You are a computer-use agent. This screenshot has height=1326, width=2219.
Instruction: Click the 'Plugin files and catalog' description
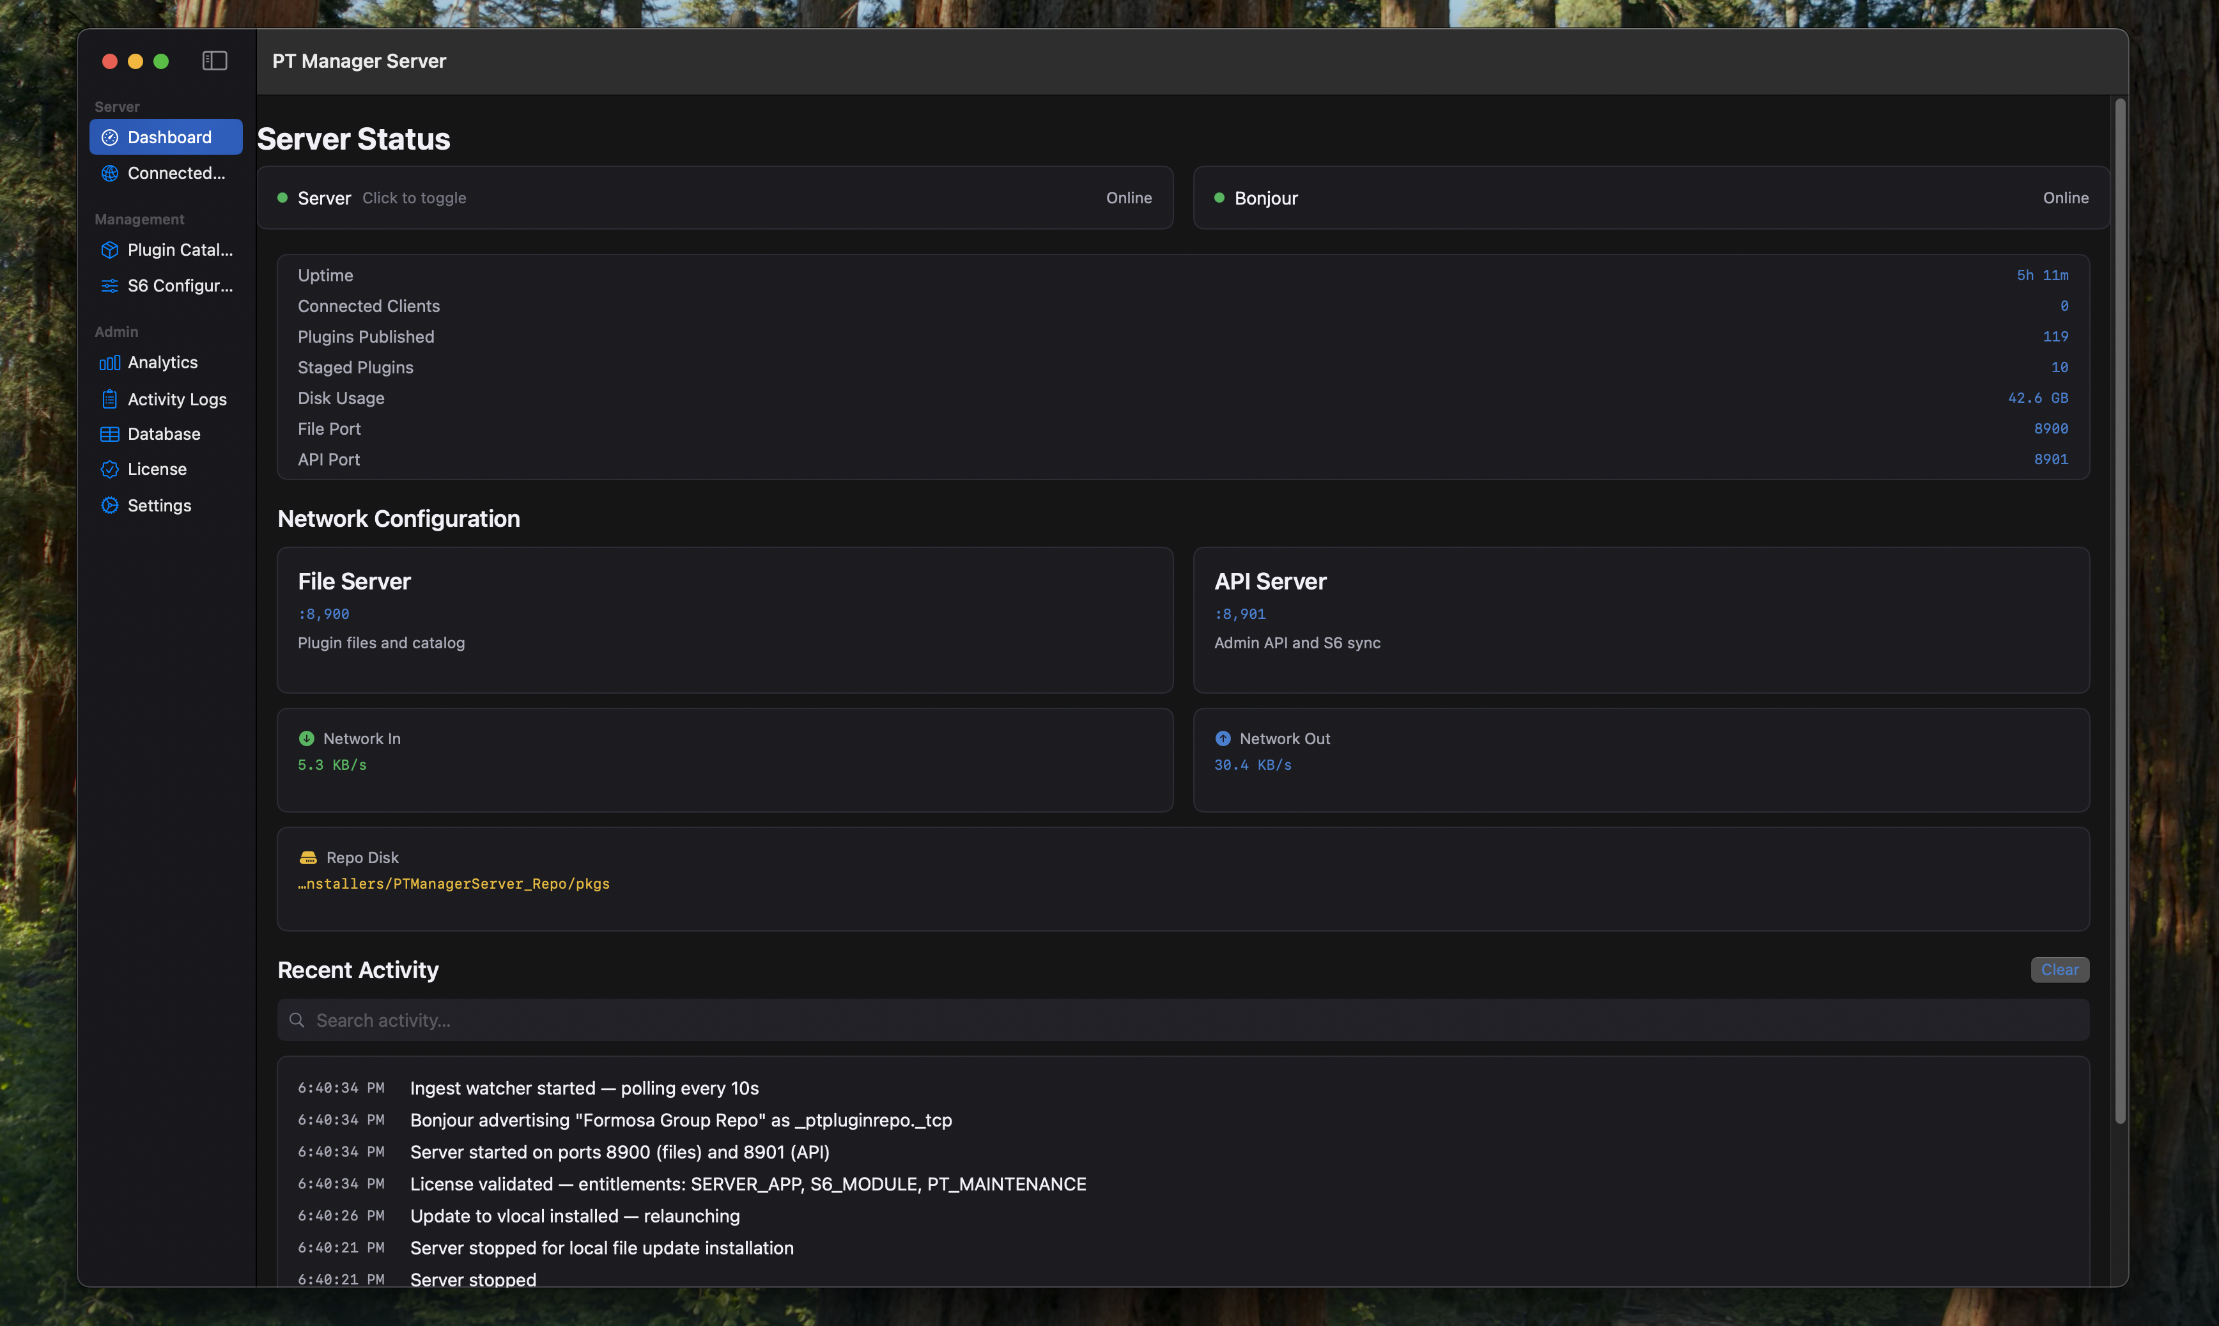tap(382, 643)
